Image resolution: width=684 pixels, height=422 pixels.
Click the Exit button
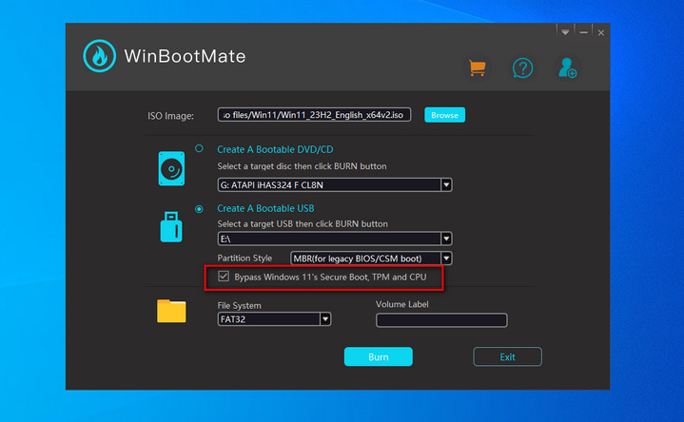click(x=507, y=356)
